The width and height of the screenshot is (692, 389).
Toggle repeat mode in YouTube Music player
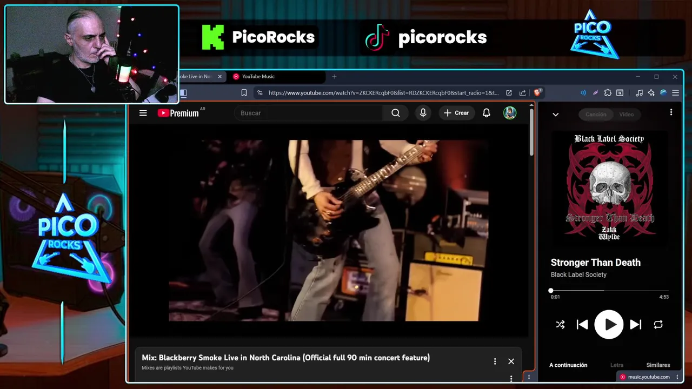tap(658, 325)
